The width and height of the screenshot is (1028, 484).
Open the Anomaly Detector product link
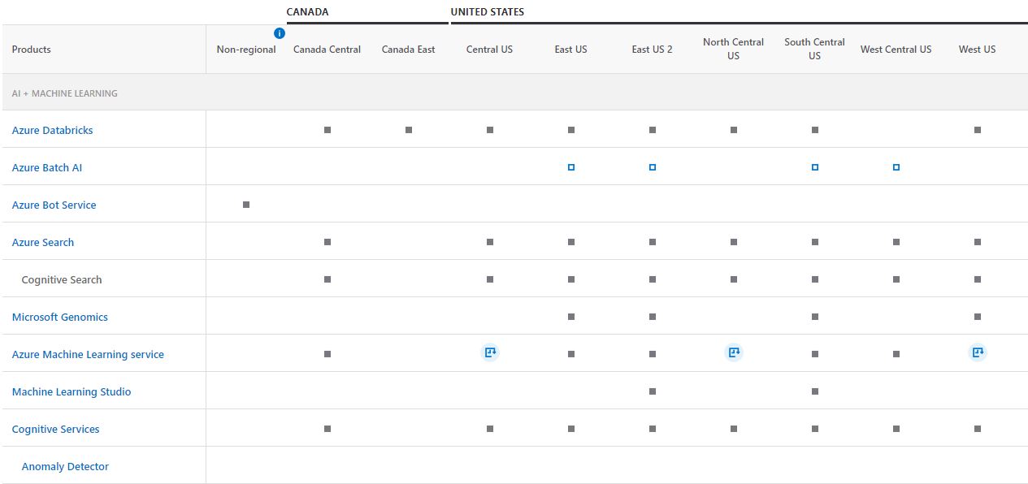[65, 466]
